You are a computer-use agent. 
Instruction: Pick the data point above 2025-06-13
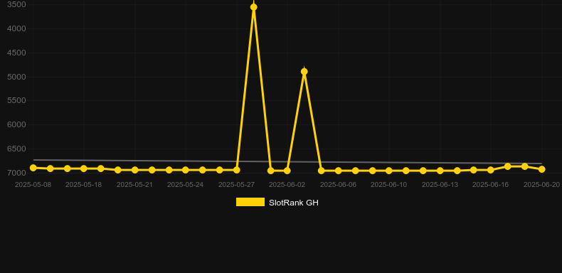click(x=440, y=171)
